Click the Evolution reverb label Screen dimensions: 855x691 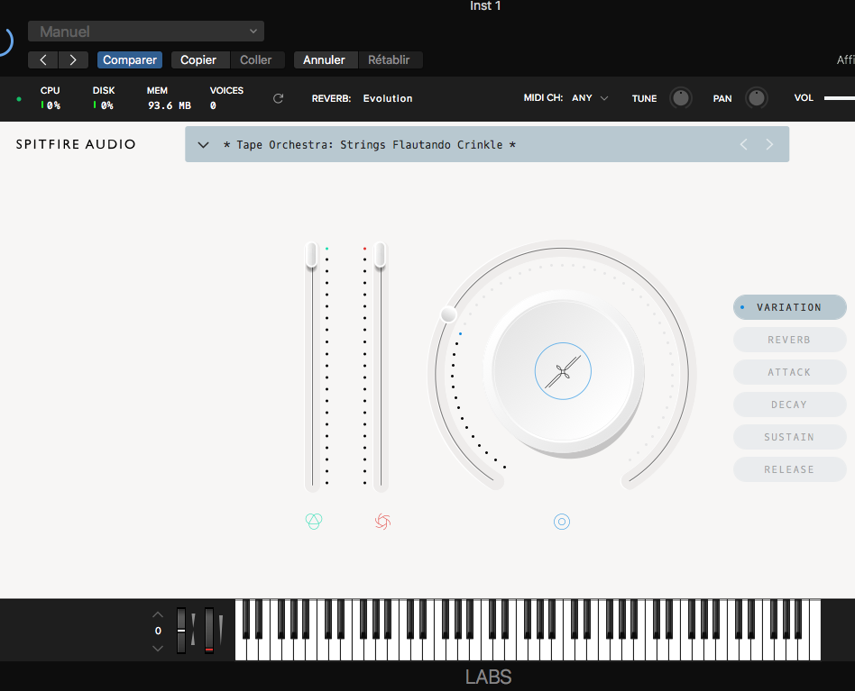[388, 98]
